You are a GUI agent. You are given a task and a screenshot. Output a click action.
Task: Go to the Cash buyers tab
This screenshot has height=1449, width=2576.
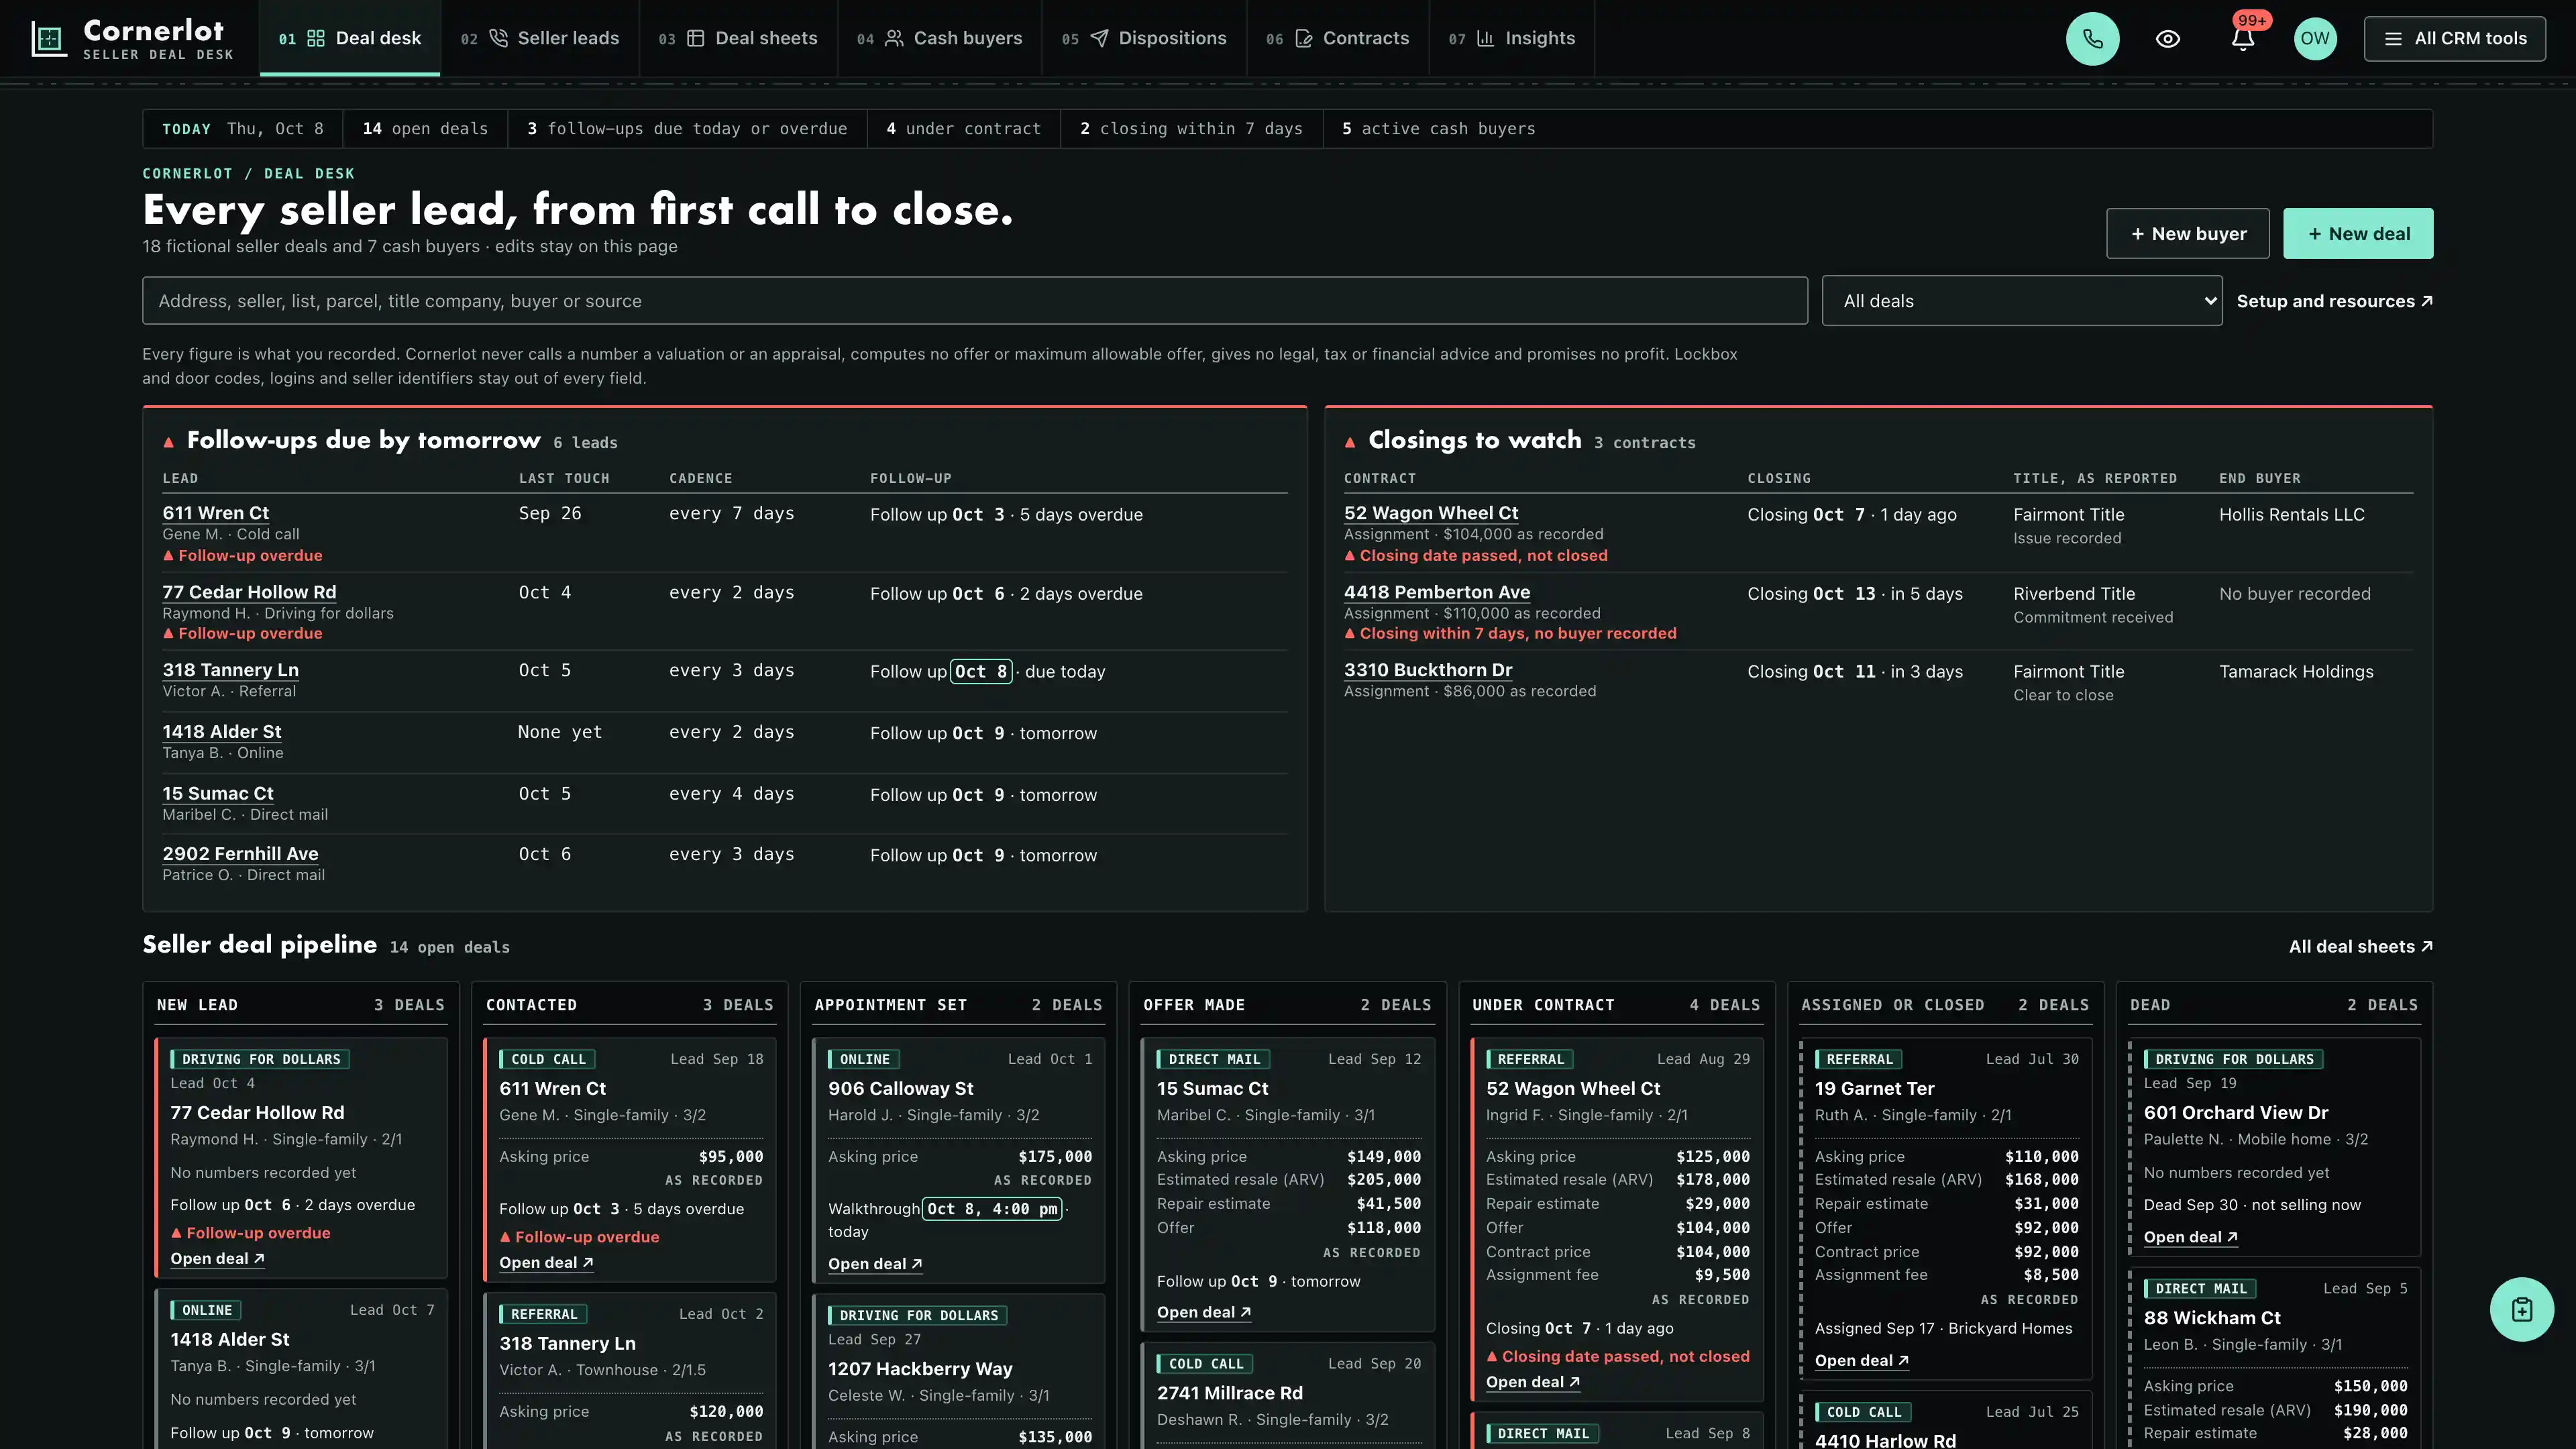[x=940, y=38]
